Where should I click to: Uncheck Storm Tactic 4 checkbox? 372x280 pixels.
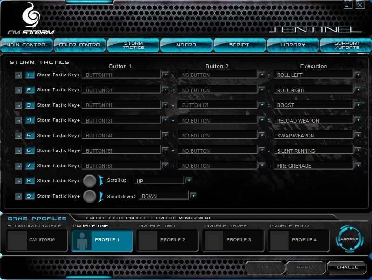point(18,120)
